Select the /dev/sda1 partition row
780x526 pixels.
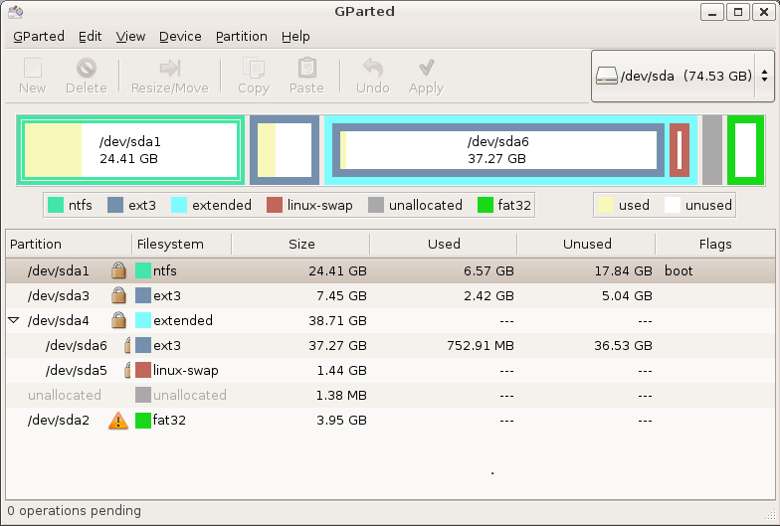pos(390,270)
